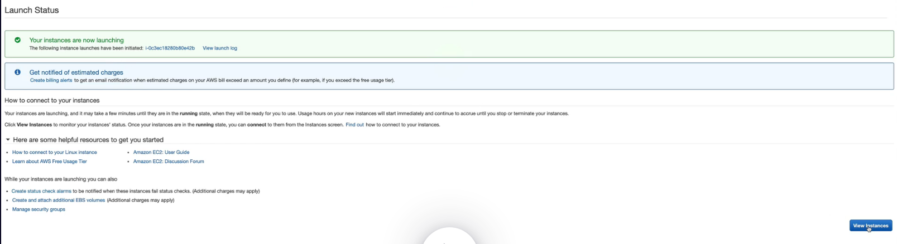Open instance ID i-0c3ec18280b80e42b link
This screenshot has height=244, width=897.
pos(170,48)
